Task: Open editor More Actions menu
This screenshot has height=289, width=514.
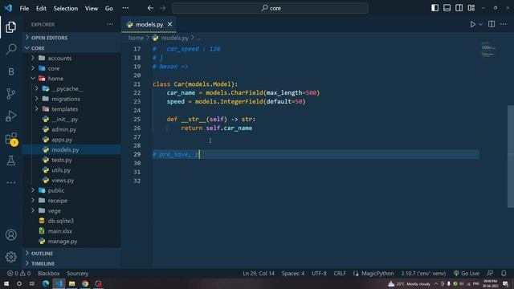Action: pos(504,24)
